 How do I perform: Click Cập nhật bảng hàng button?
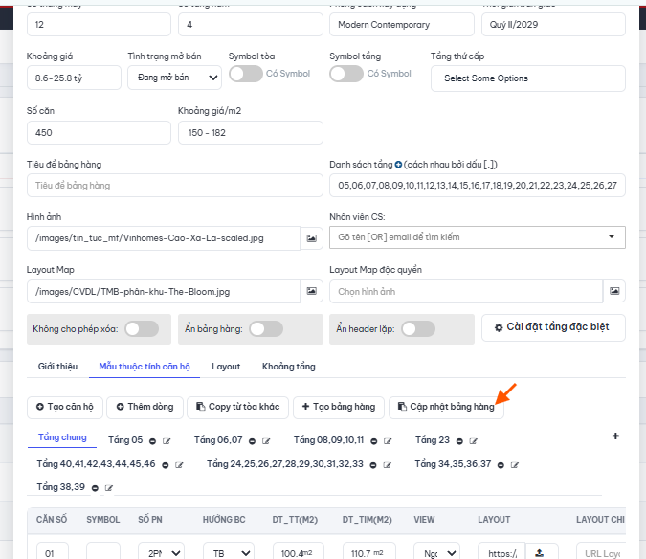click(446, 407)
